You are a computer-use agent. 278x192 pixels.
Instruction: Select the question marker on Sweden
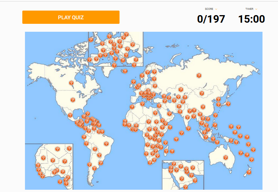(x=148, y=72)
